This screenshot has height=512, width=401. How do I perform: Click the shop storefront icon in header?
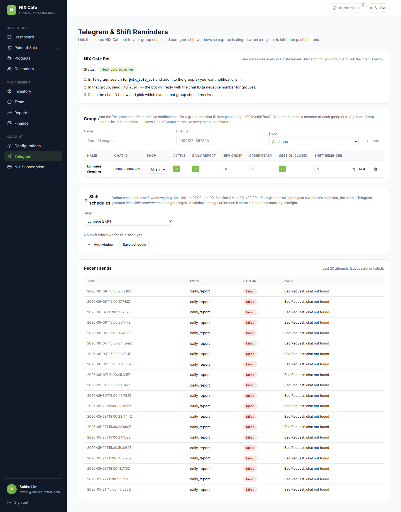(335, 8)
